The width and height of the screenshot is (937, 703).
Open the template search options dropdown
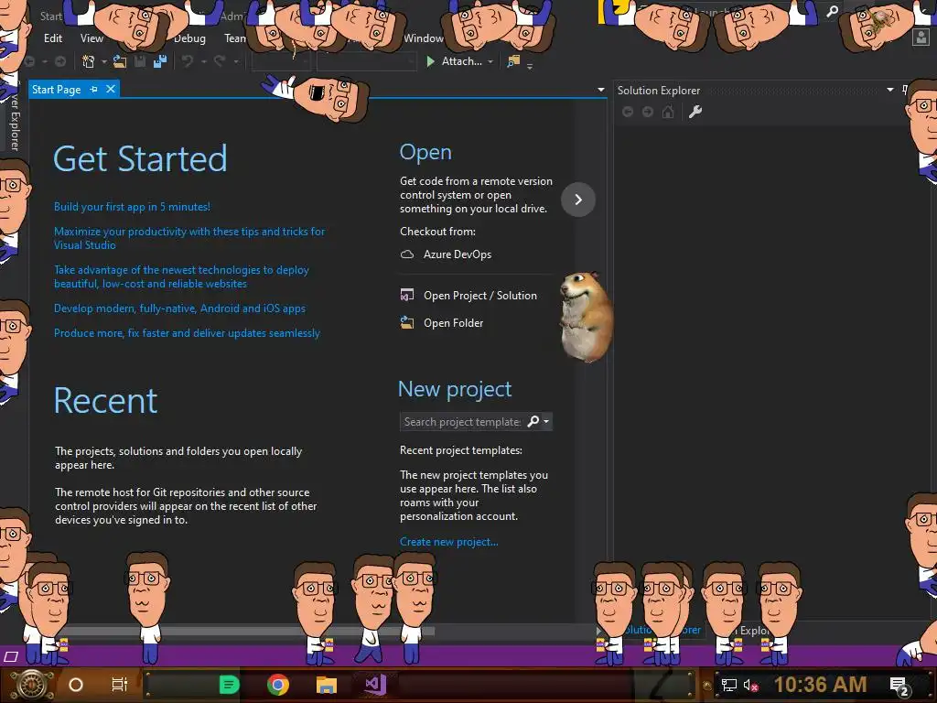(x=546, y=421)
